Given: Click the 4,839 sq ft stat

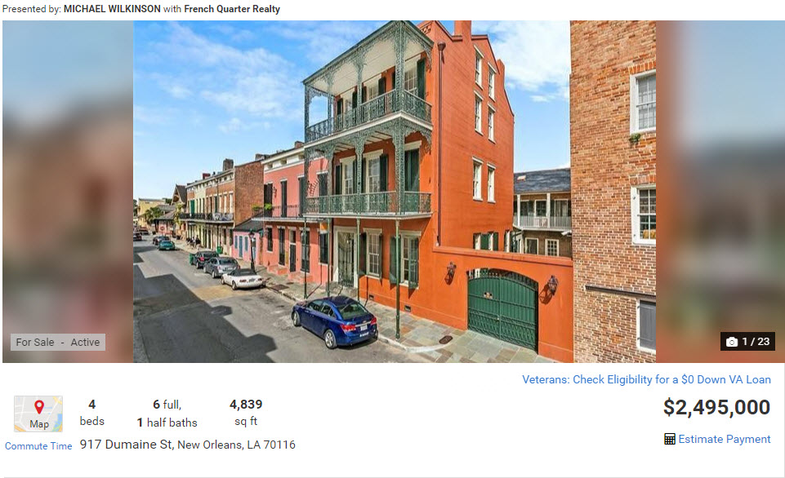Looking at the screenshot, I should 246,413.
